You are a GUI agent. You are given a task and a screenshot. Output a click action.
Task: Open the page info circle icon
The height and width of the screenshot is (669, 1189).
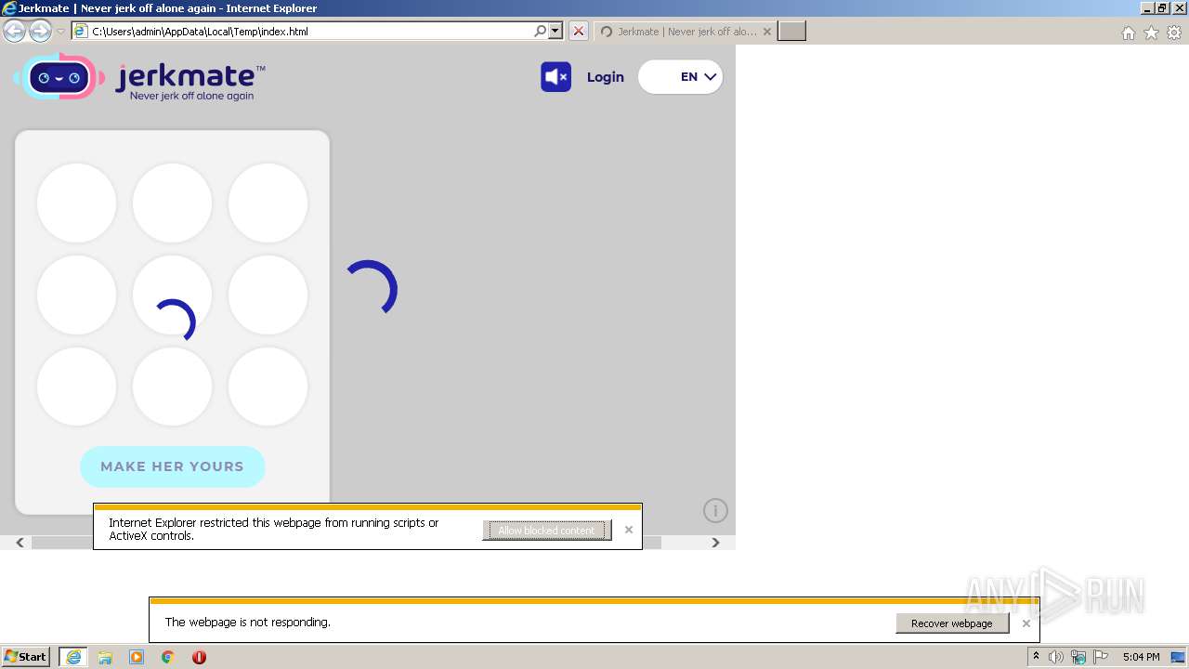[x=715, y=510]
